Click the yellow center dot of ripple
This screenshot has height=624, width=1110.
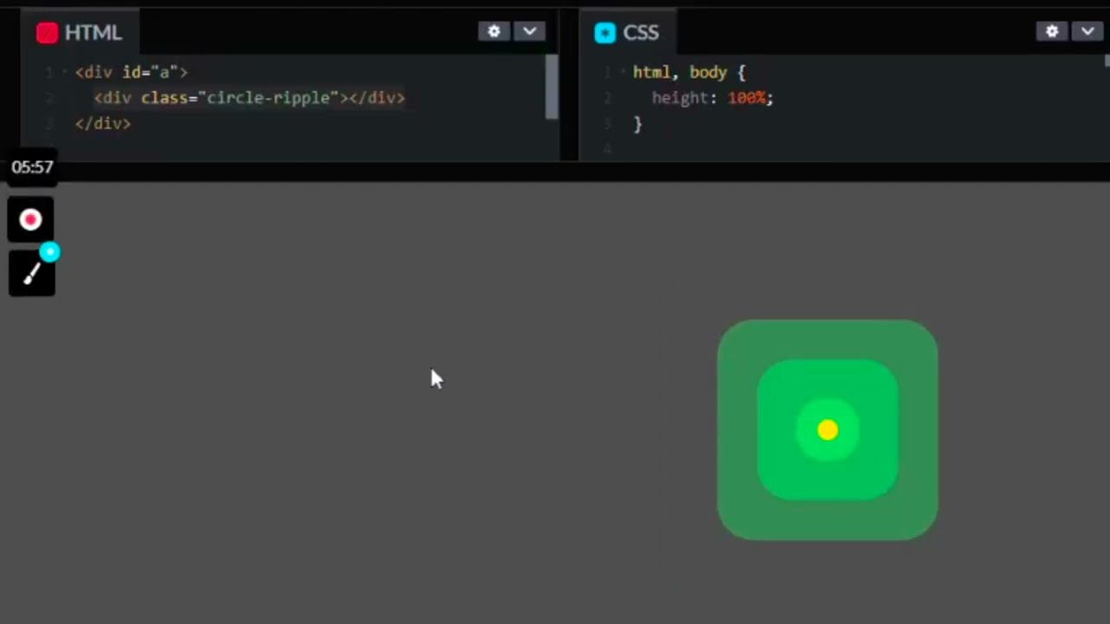tap(827, 430)
